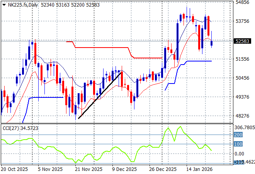Screen dimensions: 255x174
Task: Click the 21 Nov 2025 date label
Action: point(88,169)
